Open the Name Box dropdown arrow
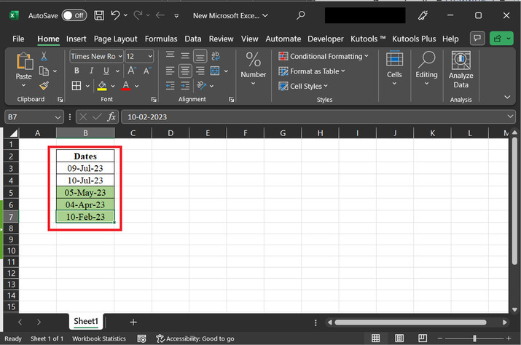Screen dimensions: 521x345 [x=58, y=116]
